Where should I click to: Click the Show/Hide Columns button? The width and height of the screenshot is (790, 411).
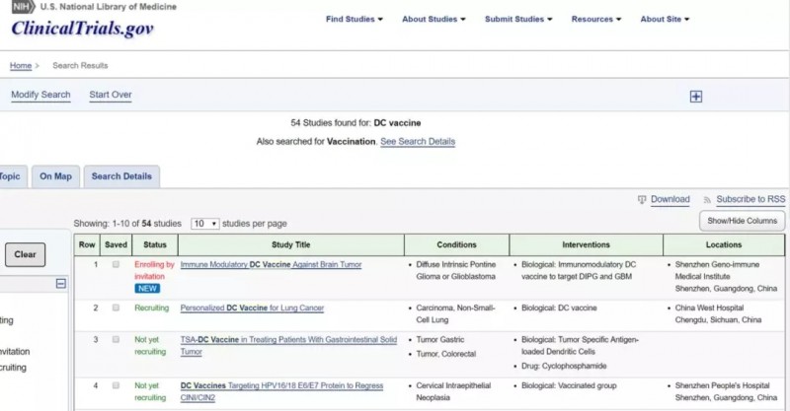pos(742,221)
